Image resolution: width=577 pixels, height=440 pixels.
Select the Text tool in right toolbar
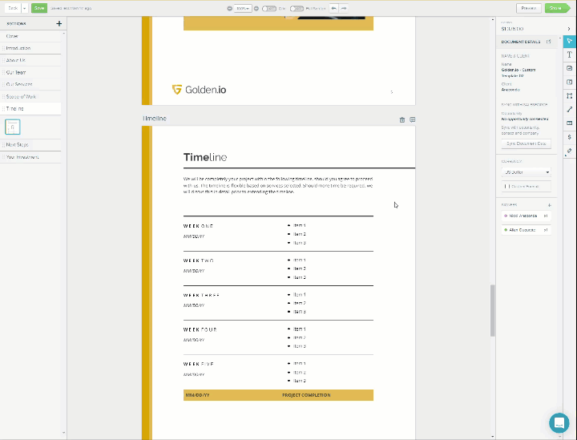(x=570, y=54)
